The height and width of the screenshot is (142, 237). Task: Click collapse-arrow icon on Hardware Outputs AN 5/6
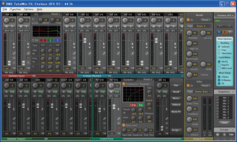[14, 133]
